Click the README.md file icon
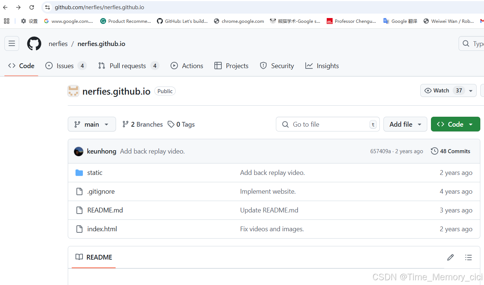Viewport: 484px width, 285px height. click(79, 210)
